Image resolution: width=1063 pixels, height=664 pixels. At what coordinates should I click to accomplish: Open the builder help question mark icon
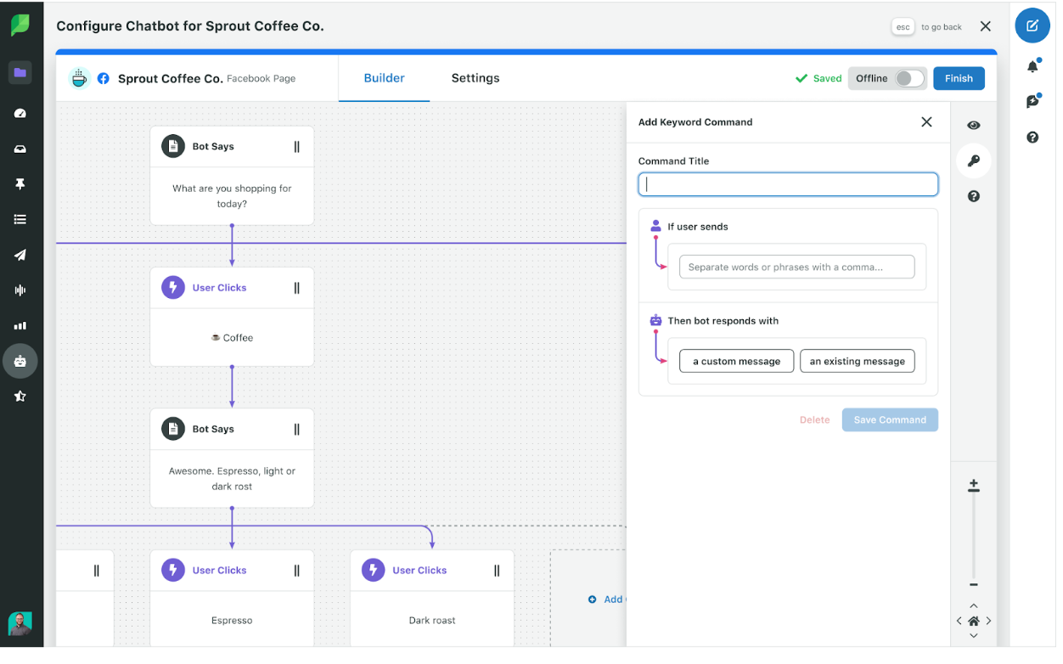(974, 196)
